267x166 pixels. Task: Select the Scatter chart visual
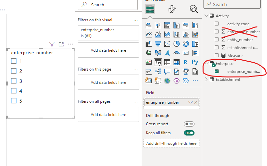point(167,44)
